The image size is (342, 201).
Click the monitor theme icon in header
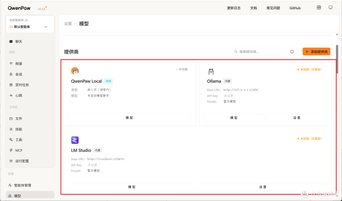click(x=331, y=8)
